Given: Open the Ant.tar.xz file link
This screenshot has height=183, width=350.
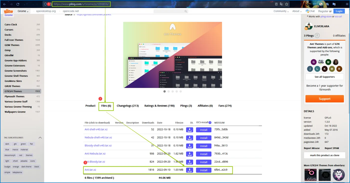Looking at the screenshot, I should [x=90, y=170].
